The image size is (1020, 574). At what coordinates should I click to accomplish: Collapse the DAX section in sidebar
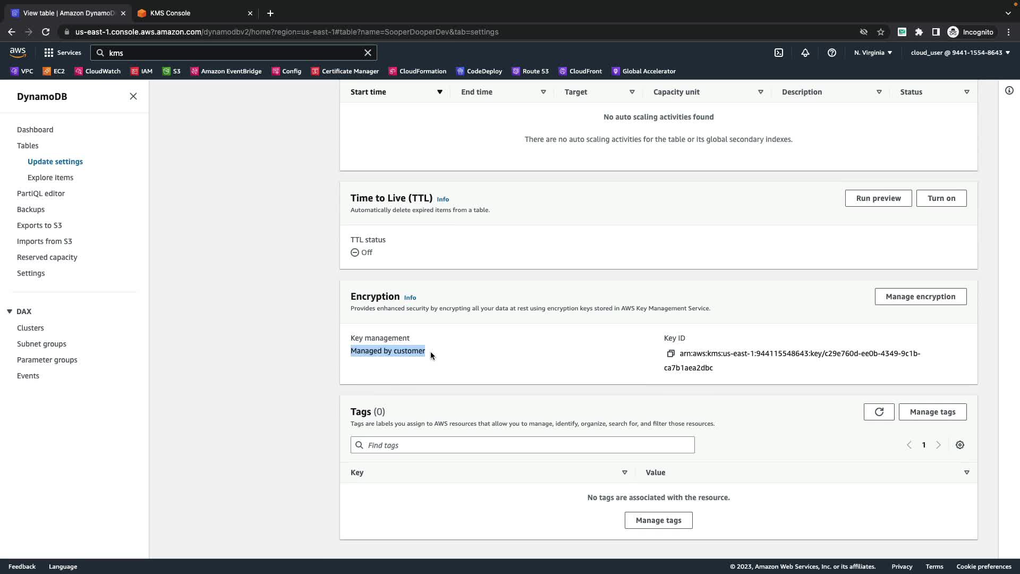click(10, 311)
